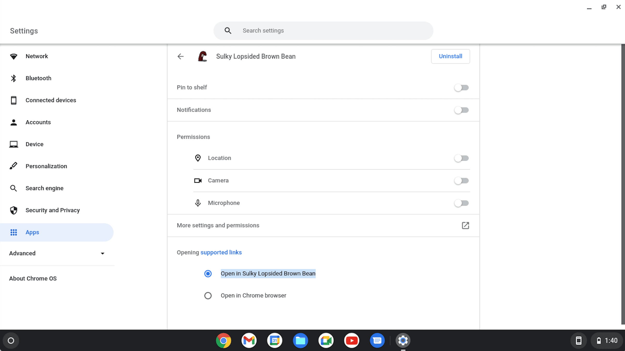This screenshot has width=625, height=351.
Task: Click the Connected devices icon
Action: coord(14,100)
